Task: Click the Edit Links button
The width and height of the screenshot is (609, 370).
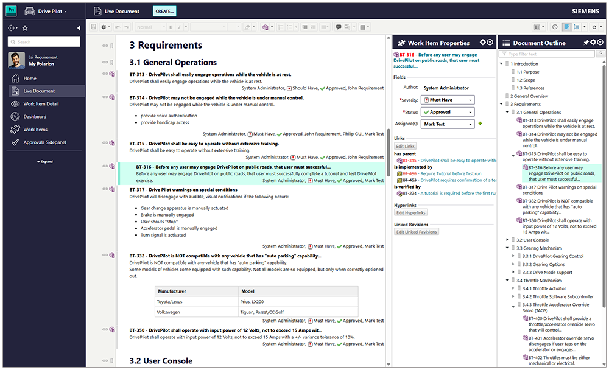Action: [x=405, y=147]
